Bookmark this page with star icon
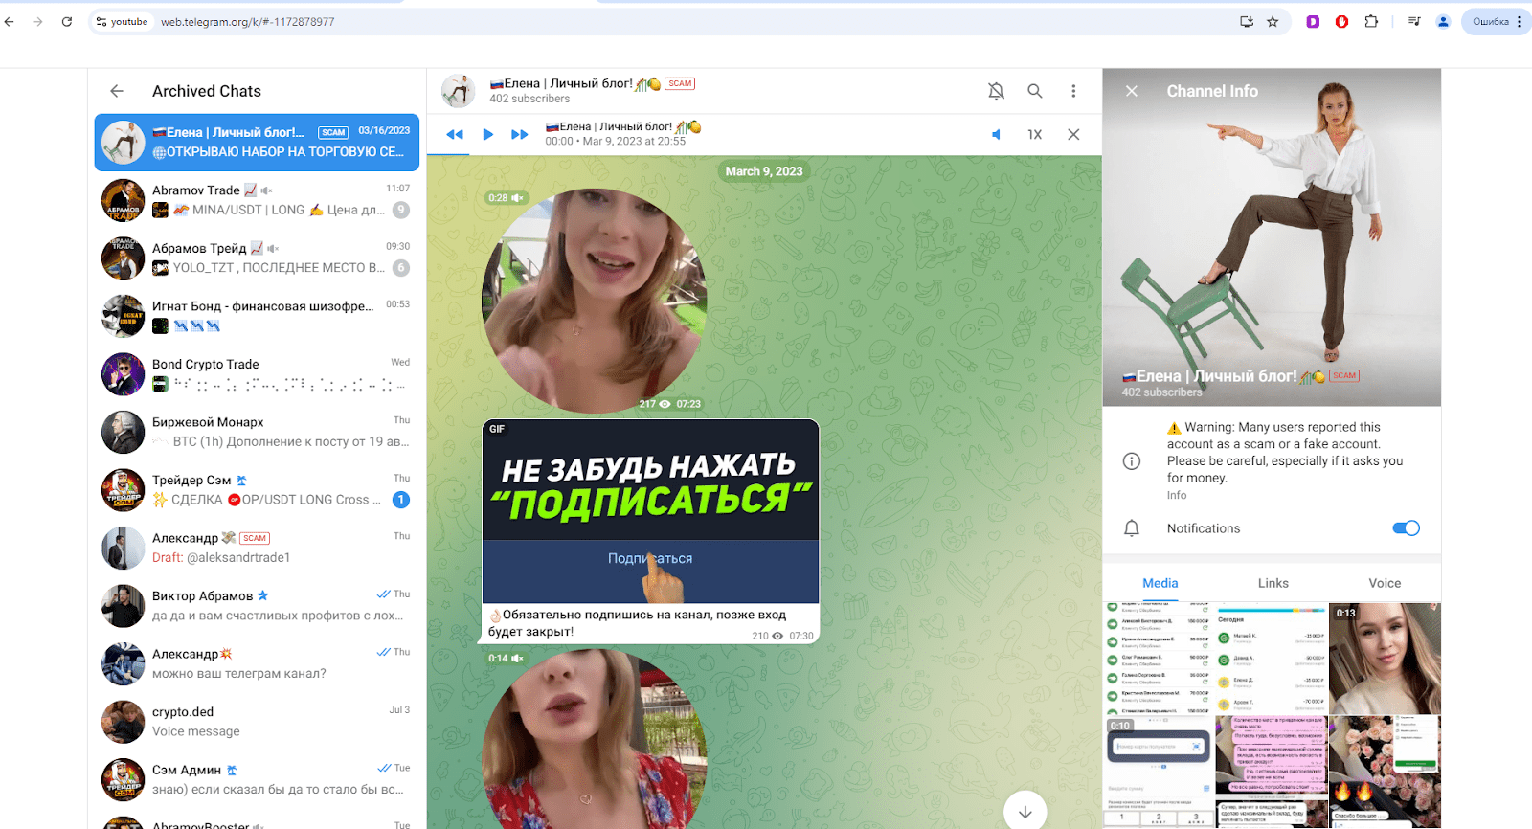This screenshot has width=1532, height=829. click(1273, 21)
